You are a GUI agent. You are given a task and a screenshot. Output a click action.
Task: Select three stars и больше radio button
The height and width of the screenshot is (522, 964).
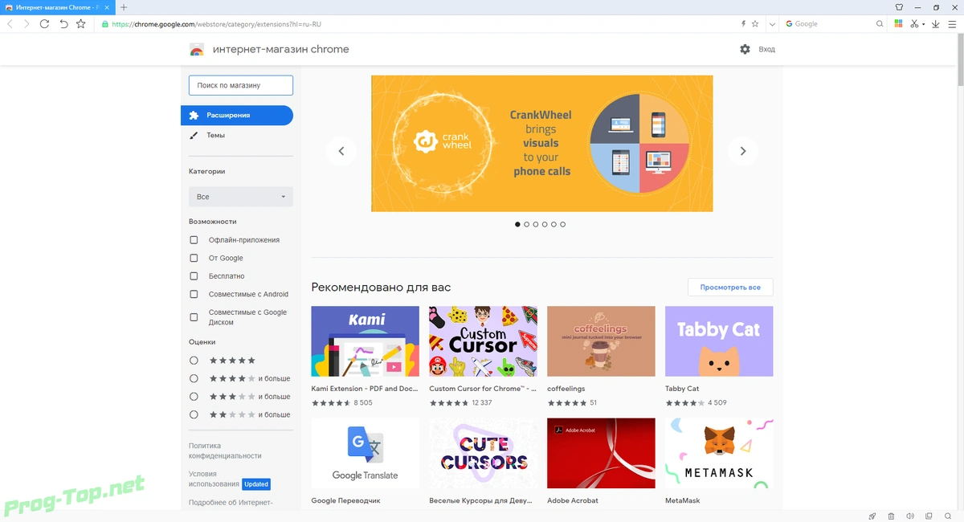point(194,397)
